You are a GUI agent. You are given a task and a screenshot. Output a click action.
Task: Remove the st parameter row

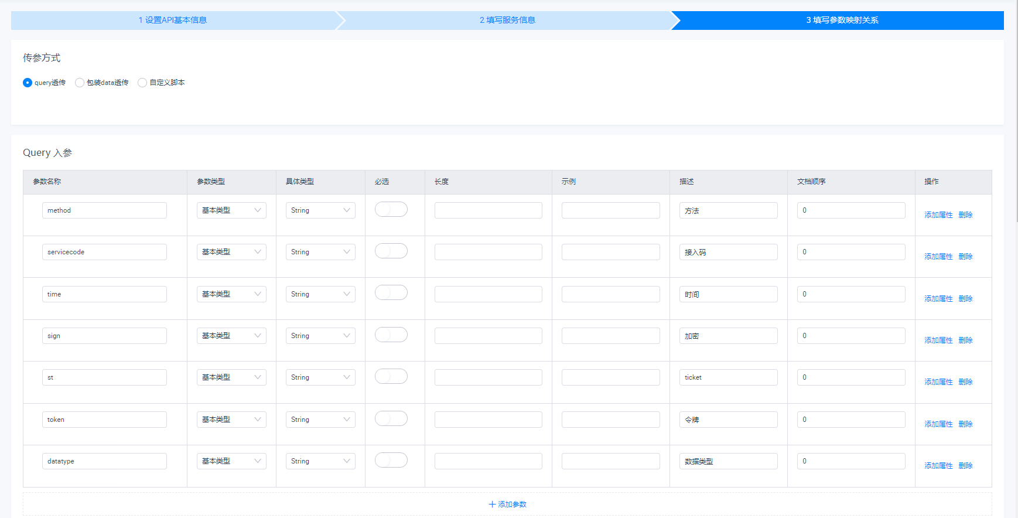[x=965, y=382]
